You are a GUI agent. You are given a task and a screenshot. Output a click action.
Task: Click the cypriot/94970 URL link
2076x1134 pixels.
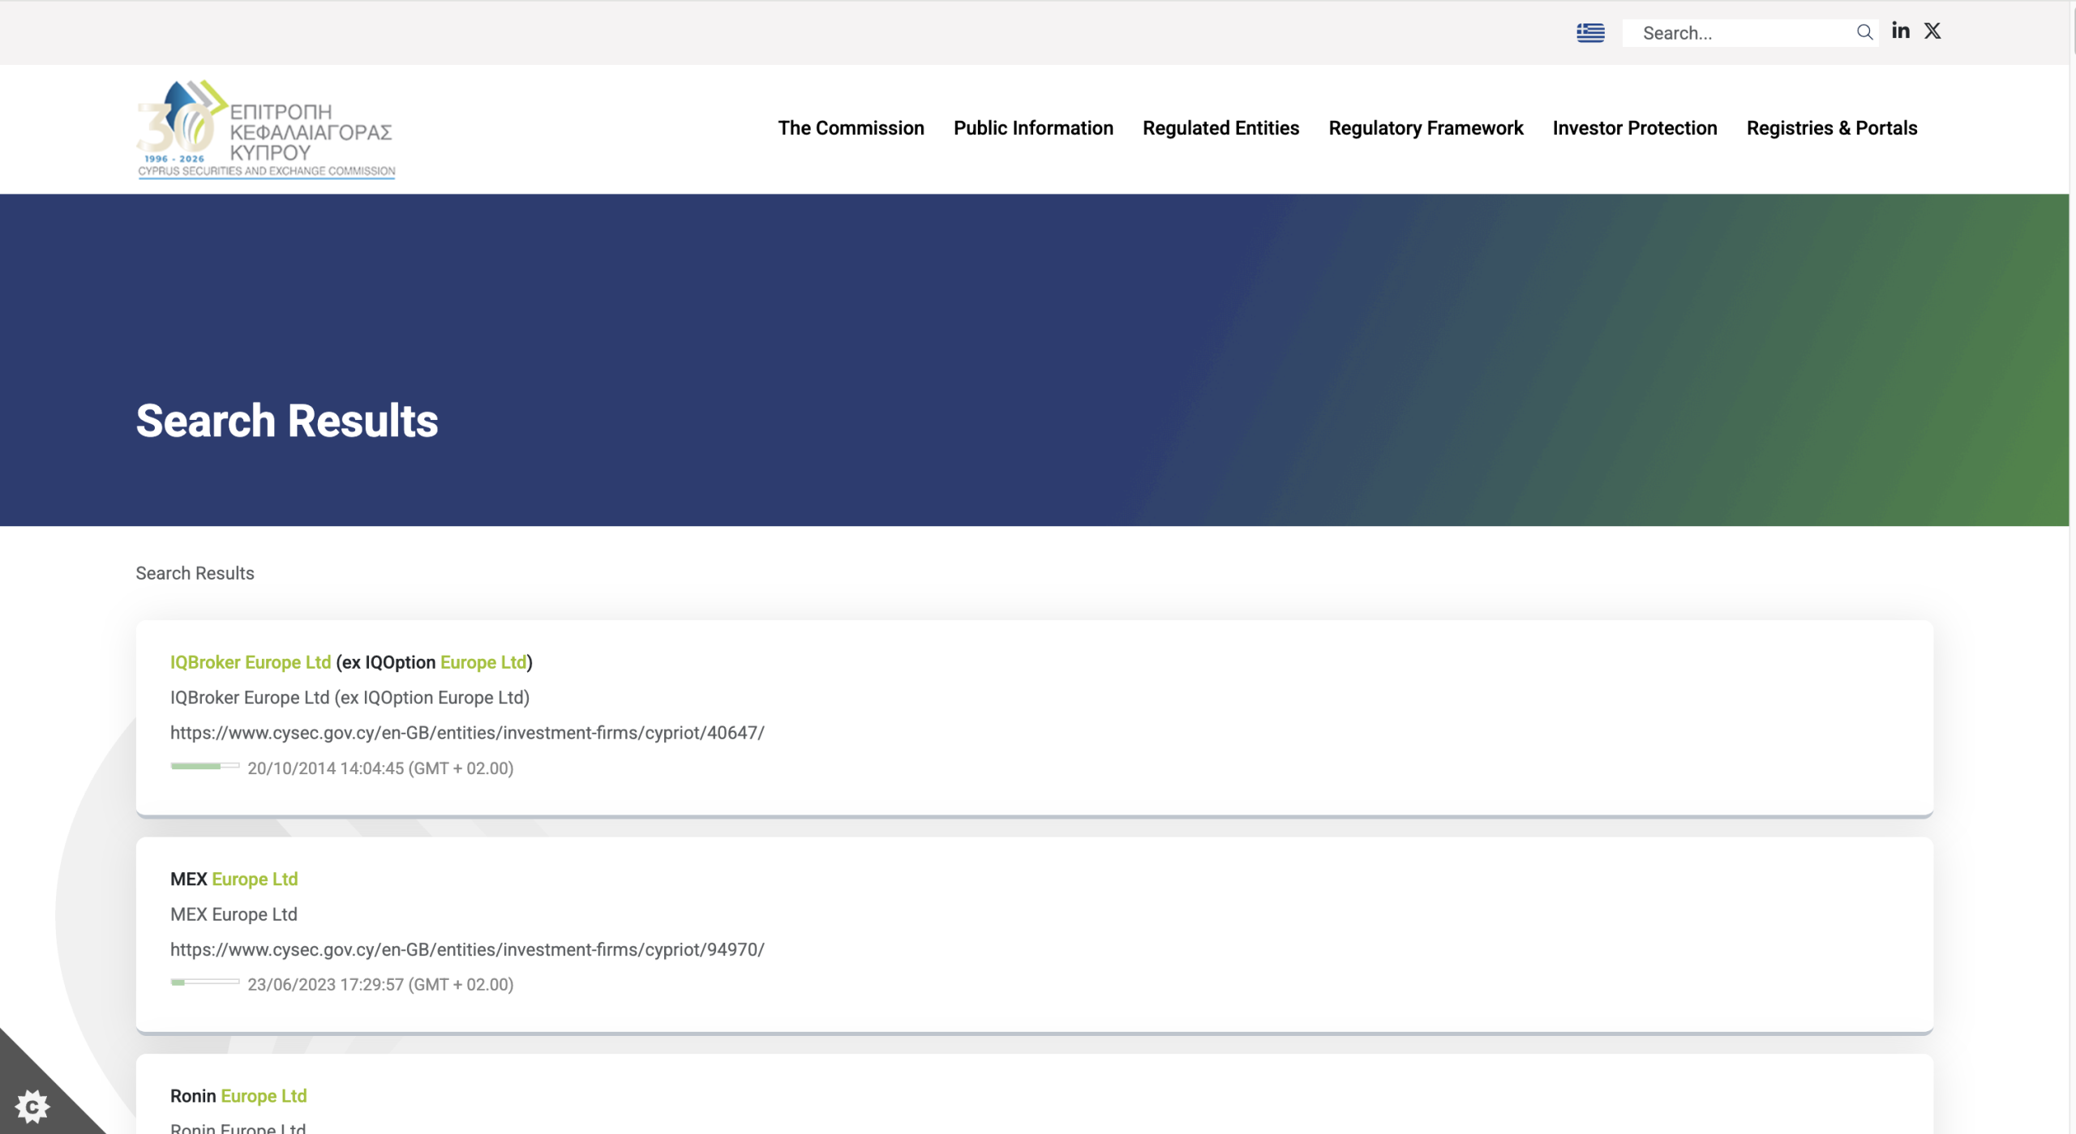467,949
